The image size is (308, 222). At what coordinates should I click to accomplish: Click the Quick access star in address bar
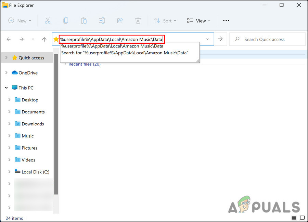[56, 39]
